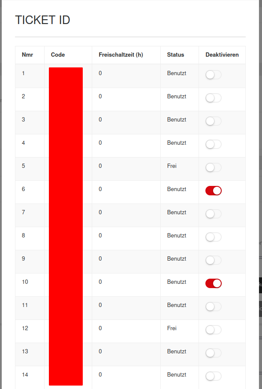Disable the red toggle for ticket 10
This screenshot has width=262, height=389.
click(x=213, y=283)
